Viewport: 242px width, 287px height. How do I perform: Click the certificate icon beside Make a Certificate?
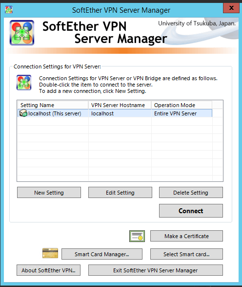[137, 236]
